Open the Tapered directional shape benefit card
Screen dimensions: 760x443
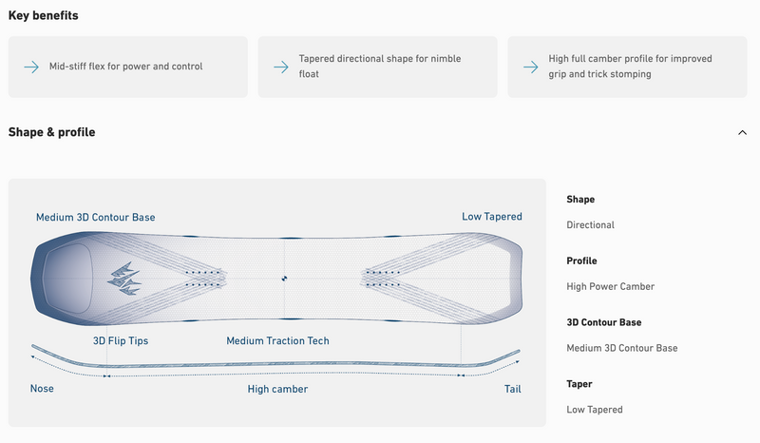click(377, 67)
